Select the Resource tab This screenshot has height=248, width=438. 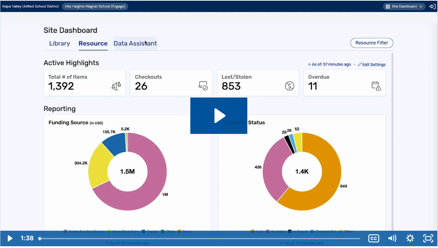(x=93, y=43)
